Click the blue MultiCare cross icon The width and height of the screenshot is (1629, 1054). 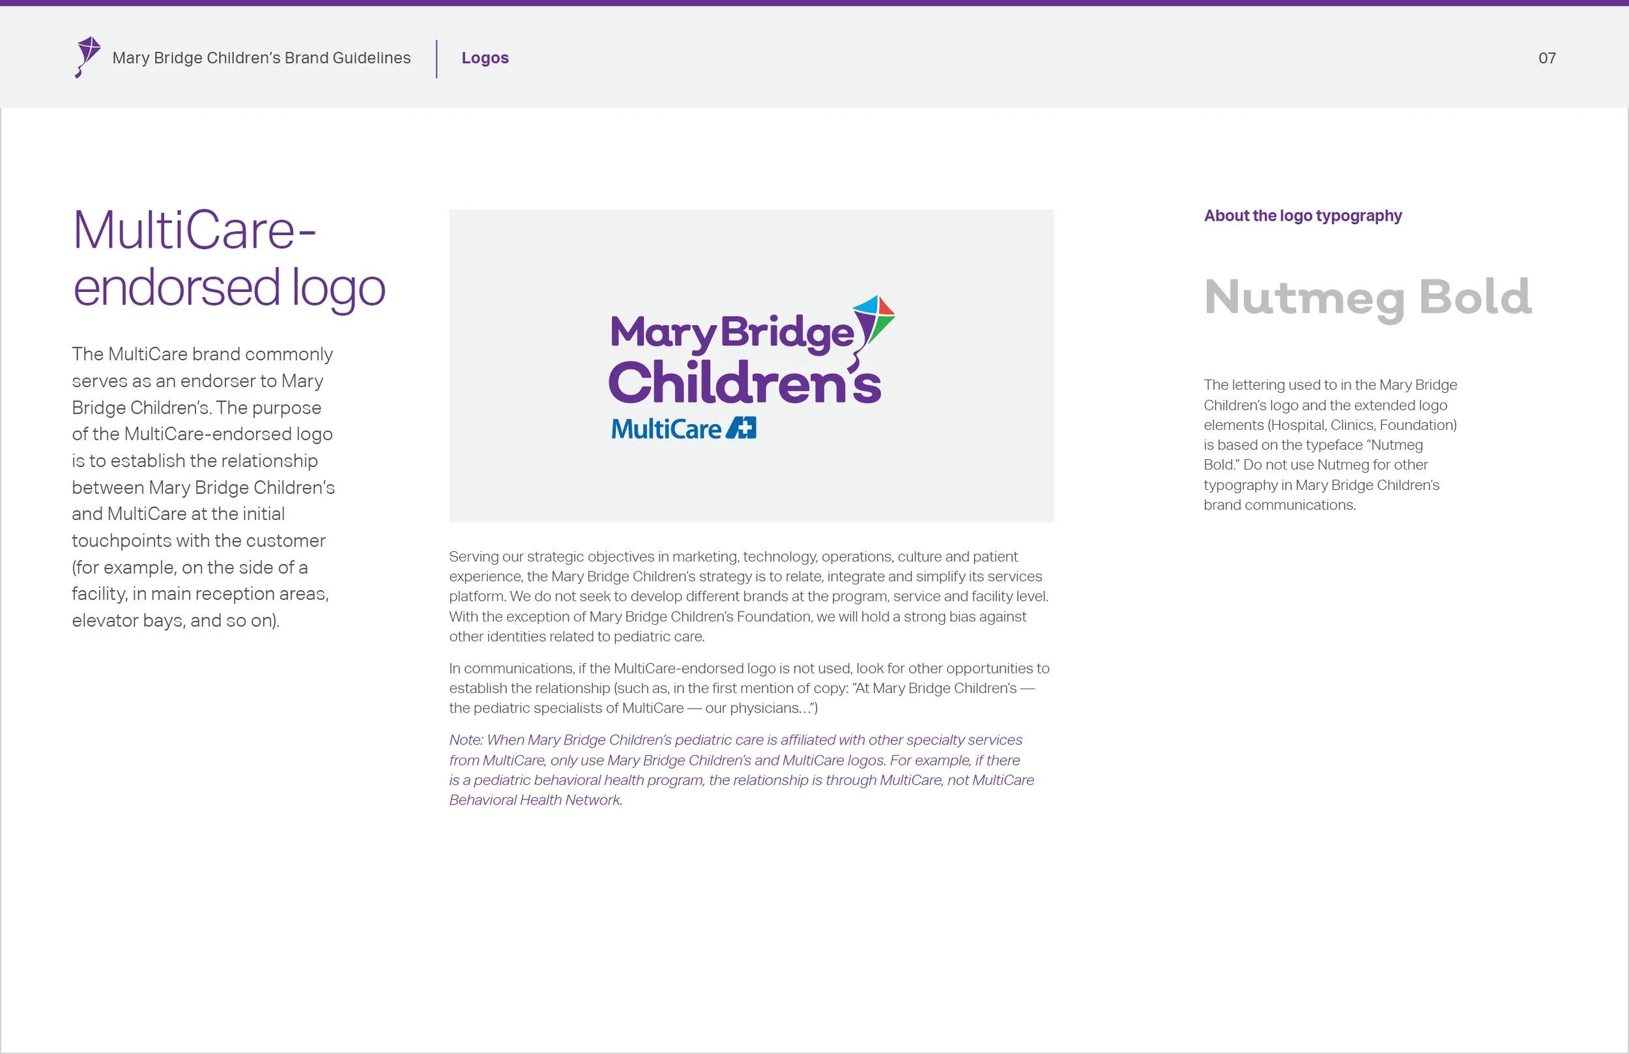[x=742, y=428]
